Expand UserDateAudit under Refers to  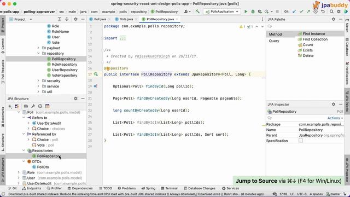[x=28, y=123]
